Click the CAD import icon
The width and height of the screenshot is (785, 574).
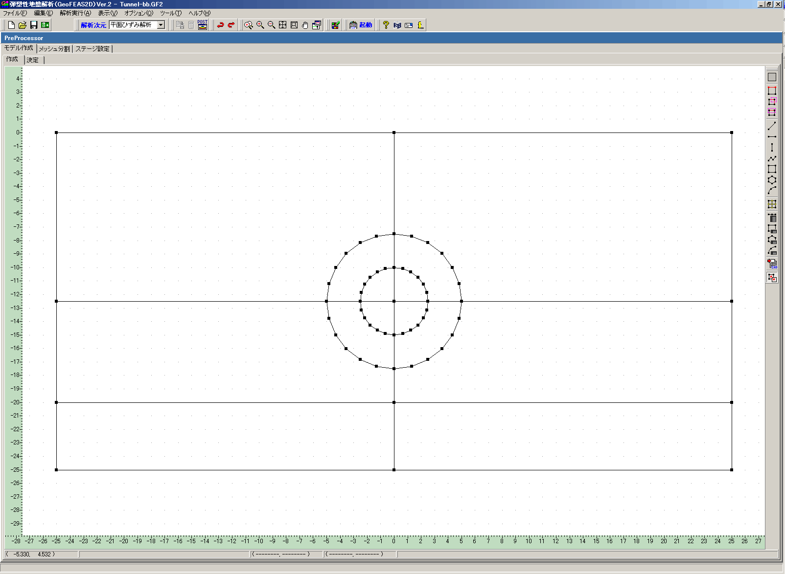[772, 264]
